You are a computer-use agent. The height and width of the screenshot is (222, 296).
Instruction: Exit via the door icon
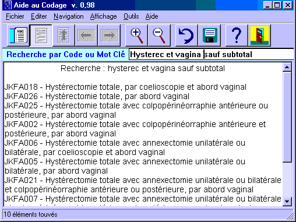click(x=259, y=36)
